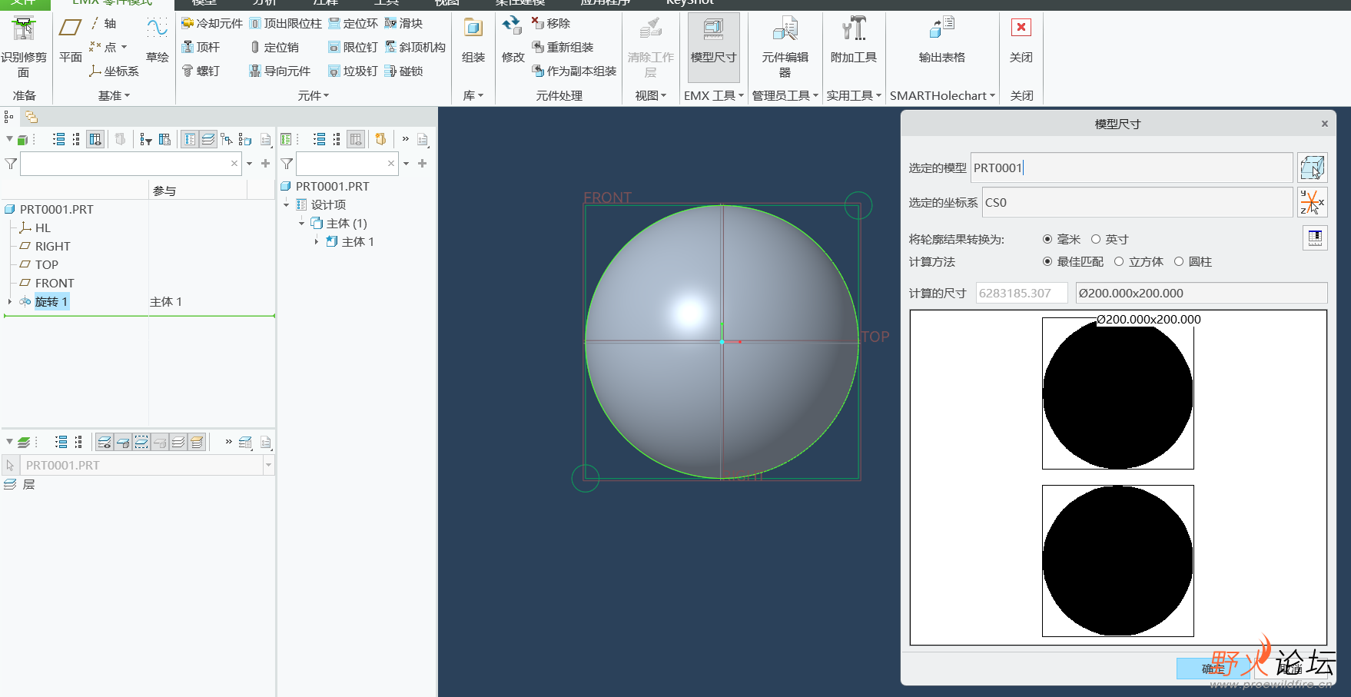Image resolution: width=1351 pixels, height=697 pixels.
Task: Choose the 轴 axis tool
Action: pos(104,23)
